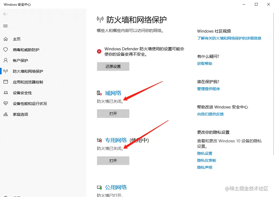
Task: Click 打开 button under 专用网络
Action: click(x=113, y=160)
